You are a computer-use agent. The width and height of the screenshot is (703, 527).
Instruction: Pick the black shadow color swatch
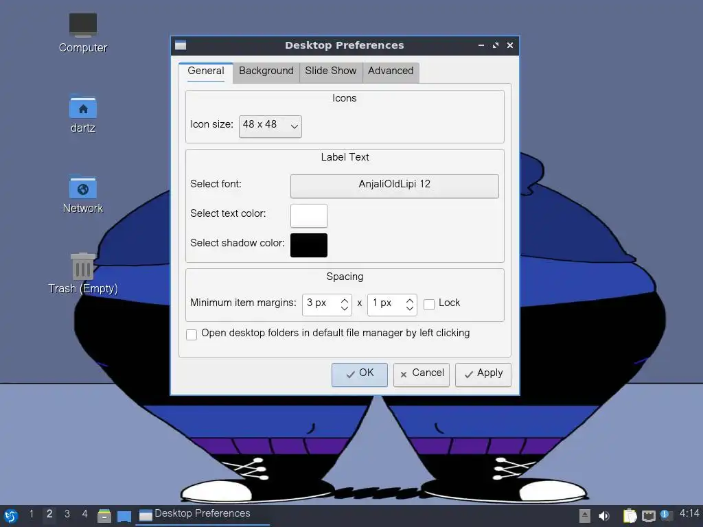click(309, 245)
